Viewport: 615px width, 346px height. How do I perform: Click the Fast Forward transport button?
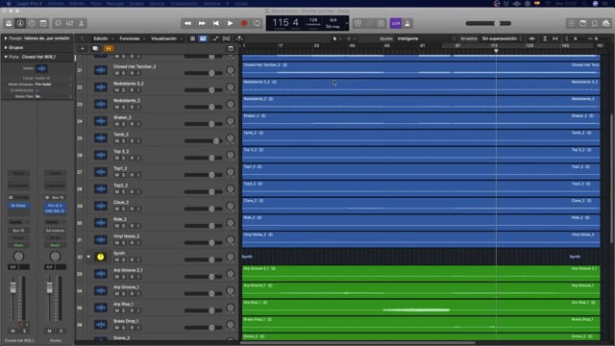(202, 23)
